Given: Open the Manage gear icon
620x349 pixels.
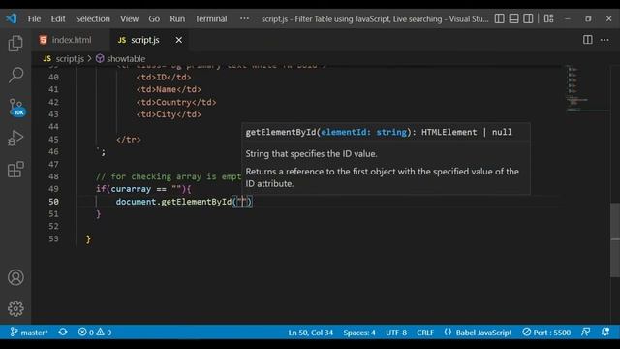Looking at the screenshot, I should tap(15, 308).
